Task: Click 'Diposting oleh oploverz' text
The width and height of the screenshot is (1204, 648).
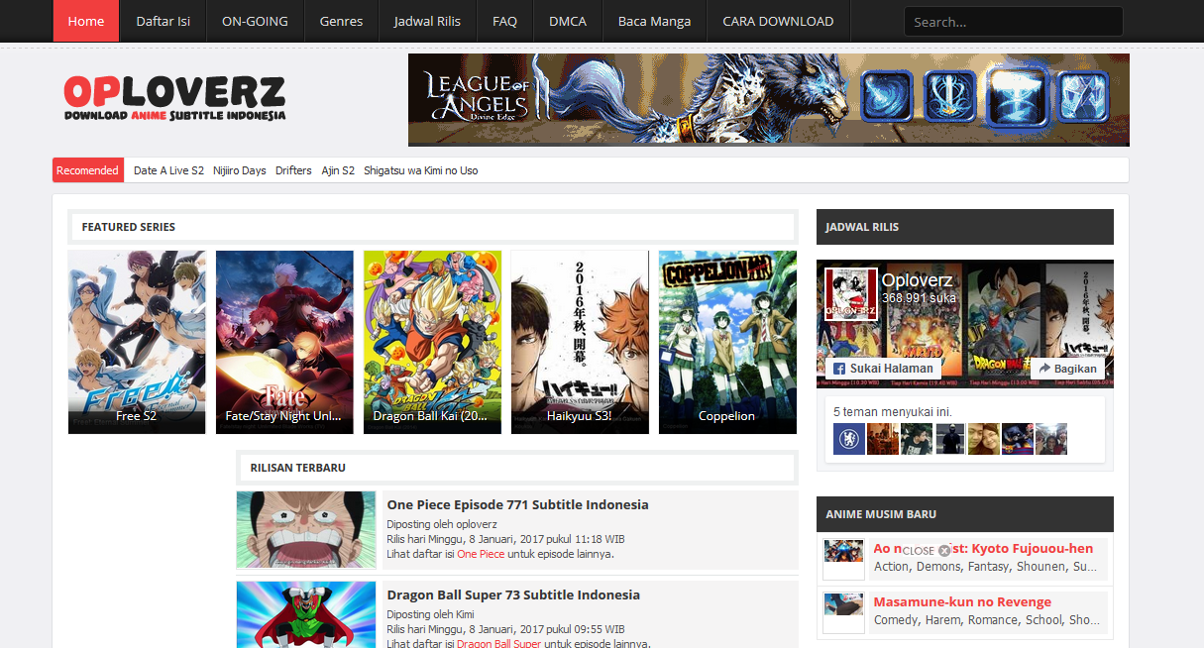Action: [442, 524]
